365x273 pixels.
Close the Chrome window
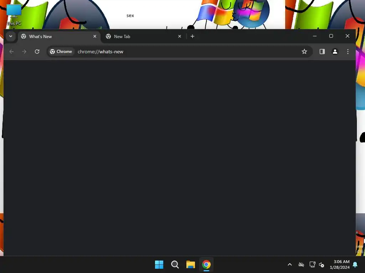tap(347, 36)
